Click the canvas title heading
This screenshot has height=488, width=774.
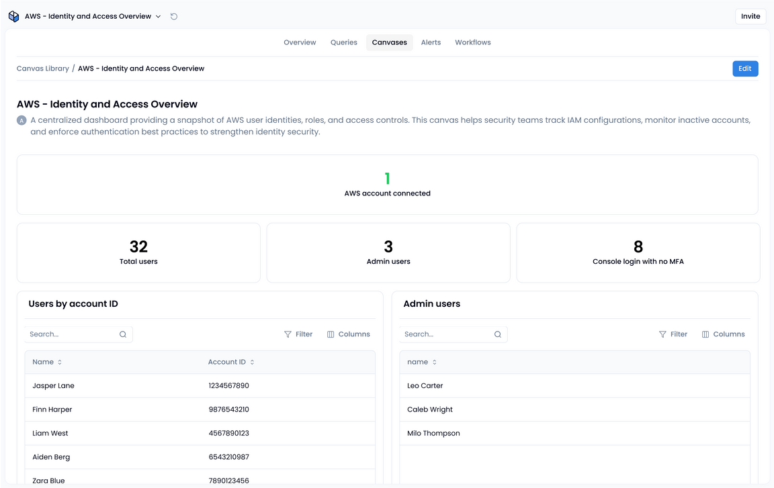[107, 104]
